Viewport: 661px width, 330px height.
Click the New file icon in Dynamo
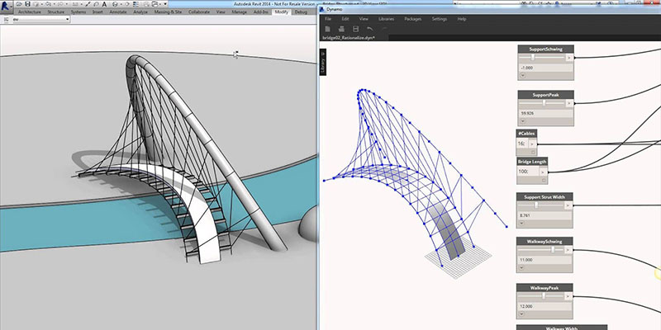click(327, 29)
